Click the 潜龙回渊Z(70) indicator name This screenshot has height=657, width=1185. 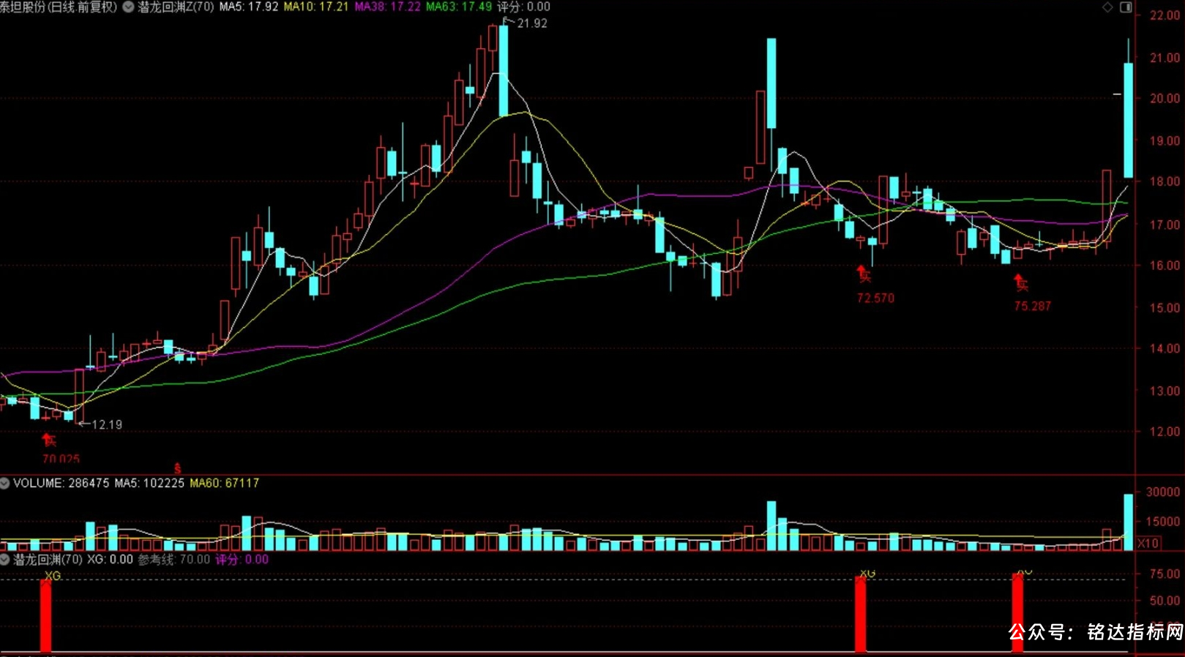coord(176,7)
